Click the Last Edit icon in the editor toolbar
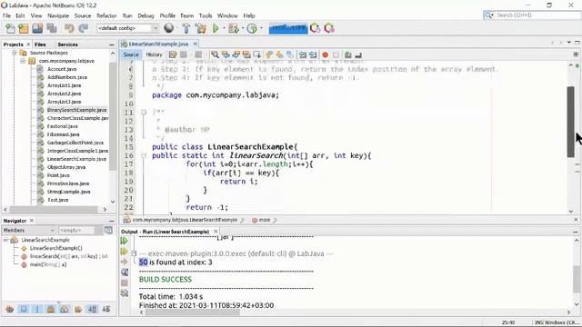 [173, 54]
